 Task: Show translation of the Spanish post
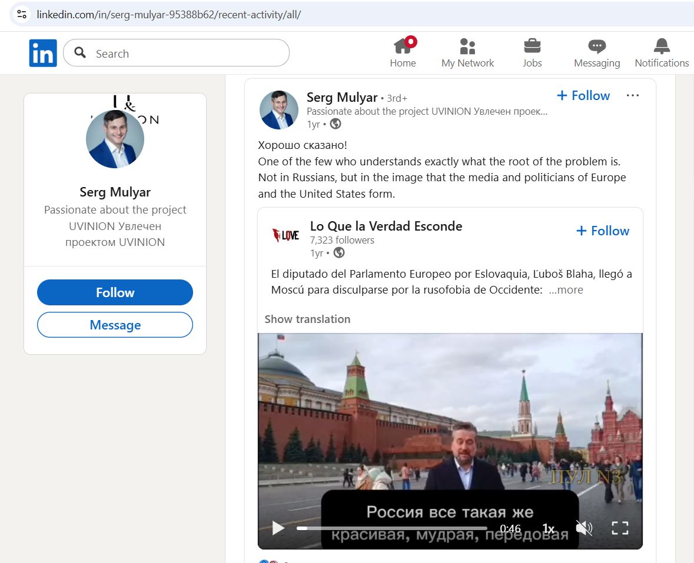coord(307,319)
